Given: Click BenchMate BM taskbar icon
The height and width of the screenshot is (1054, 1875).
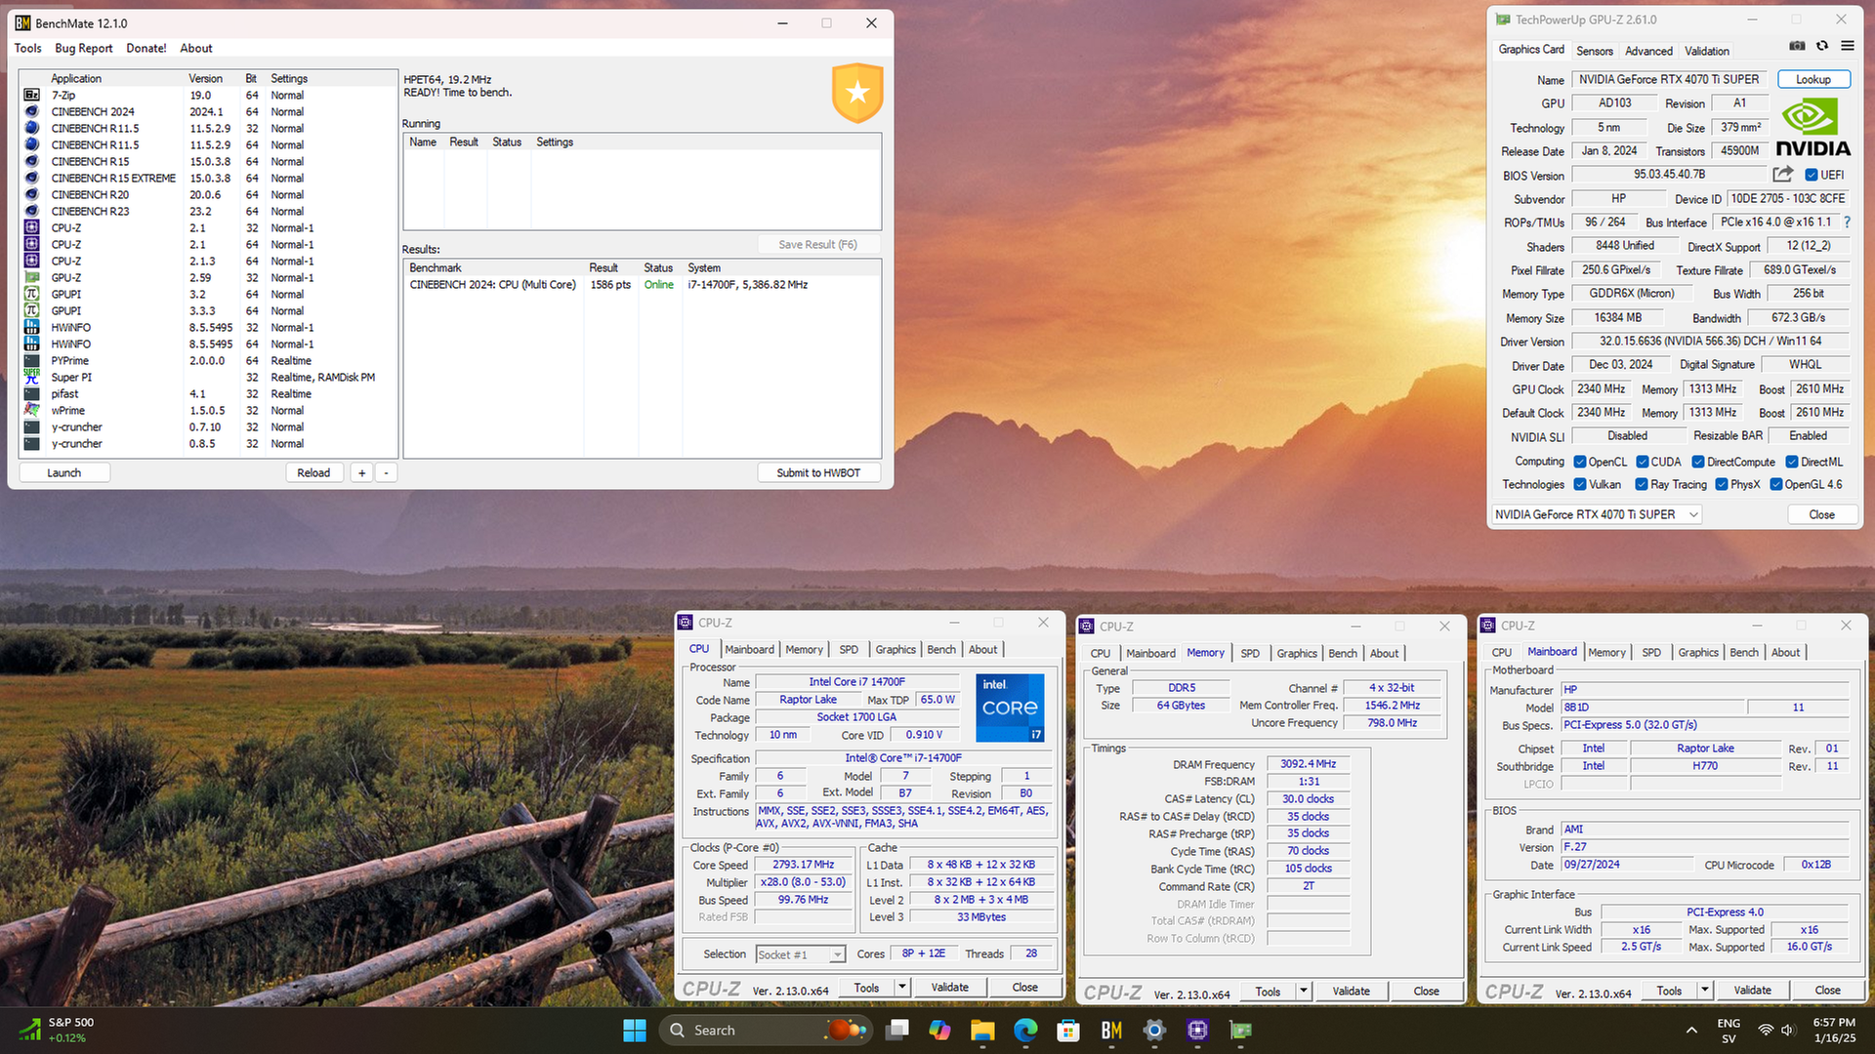Looking at the screenshot, I should pyautogui.click(x=1111, y=1030).
